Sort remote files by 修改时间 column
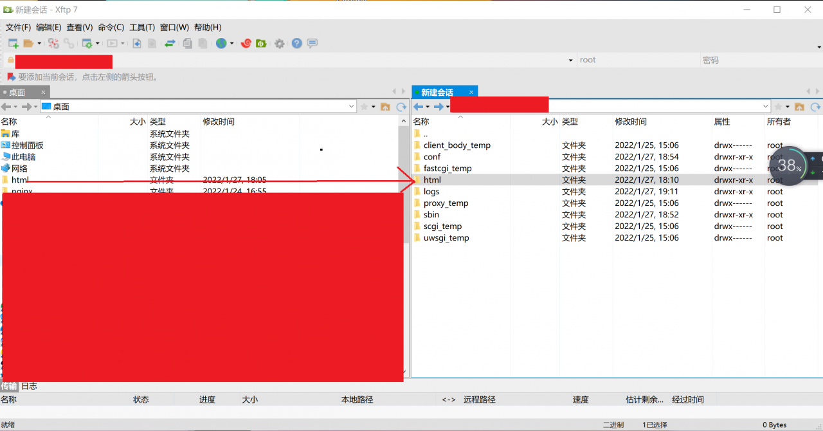Viewport: 823px width, 431px height. [x=631, y=122]
